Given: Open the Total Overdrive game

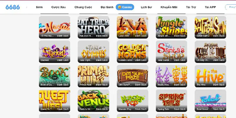Looking at the screenshot, I should coord(210,101).
